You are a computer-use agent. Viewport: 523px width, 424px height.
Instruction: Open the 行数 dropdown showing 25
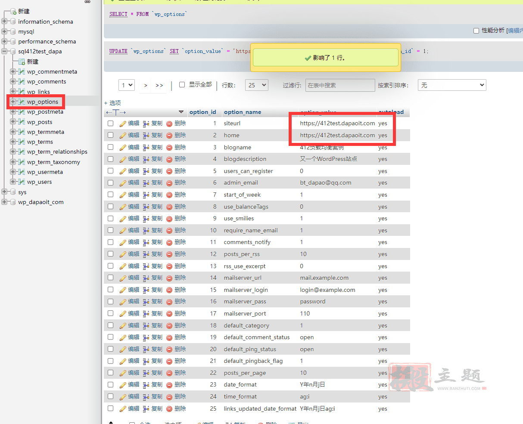click(x=257, y=85)
